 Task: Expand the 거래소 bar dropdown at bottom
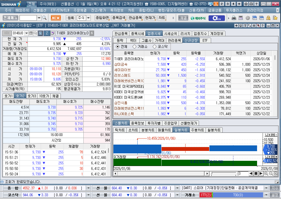tap(266, 195)
